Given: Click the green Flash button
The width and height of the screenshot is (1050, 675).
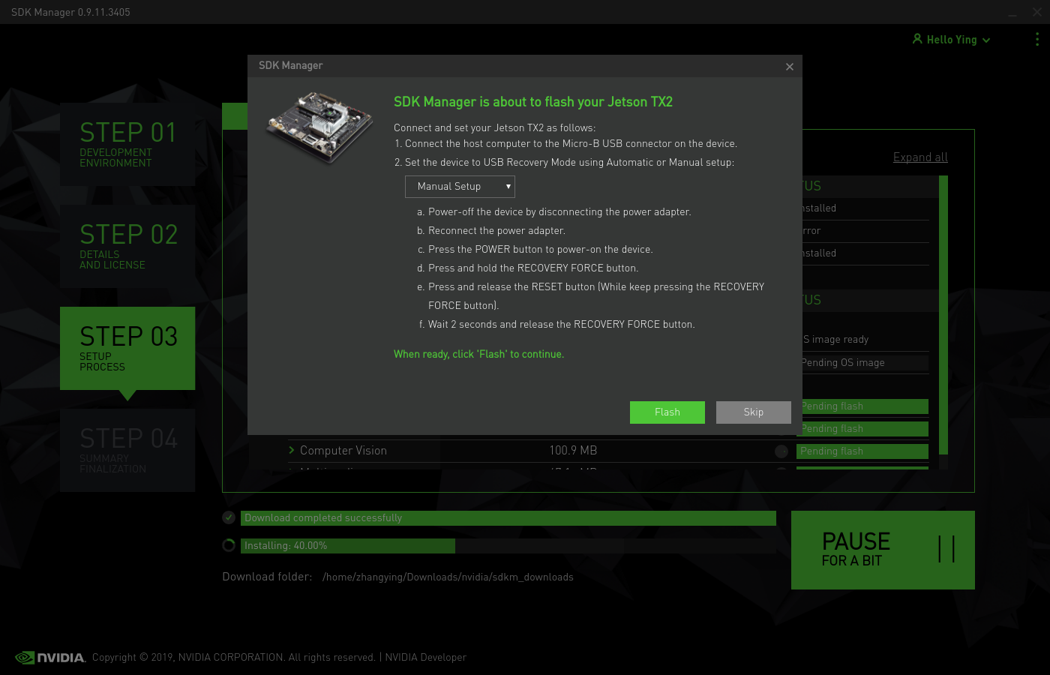Looking at the screenshot, I should click(667, 412).
